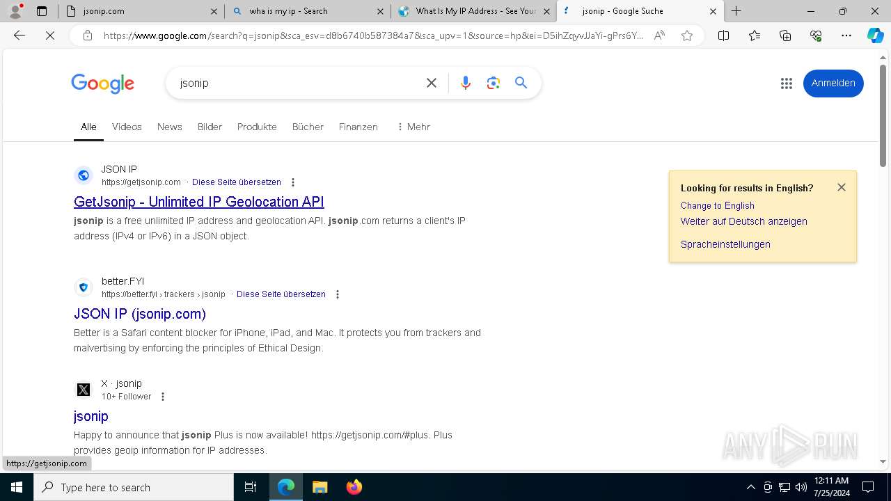The height and width of the screenshot is (501, 891).
Task: Open the volume control in the tray
Action: (801, 487)
